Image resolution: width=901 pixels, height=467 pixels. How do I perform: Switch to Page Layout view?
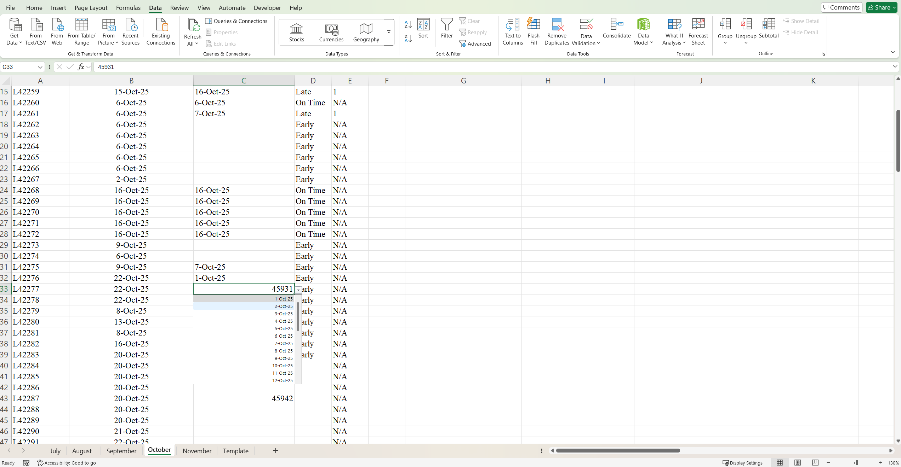coord(797,463)
